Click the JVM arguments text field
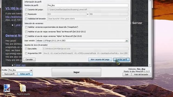 [85, 53]
